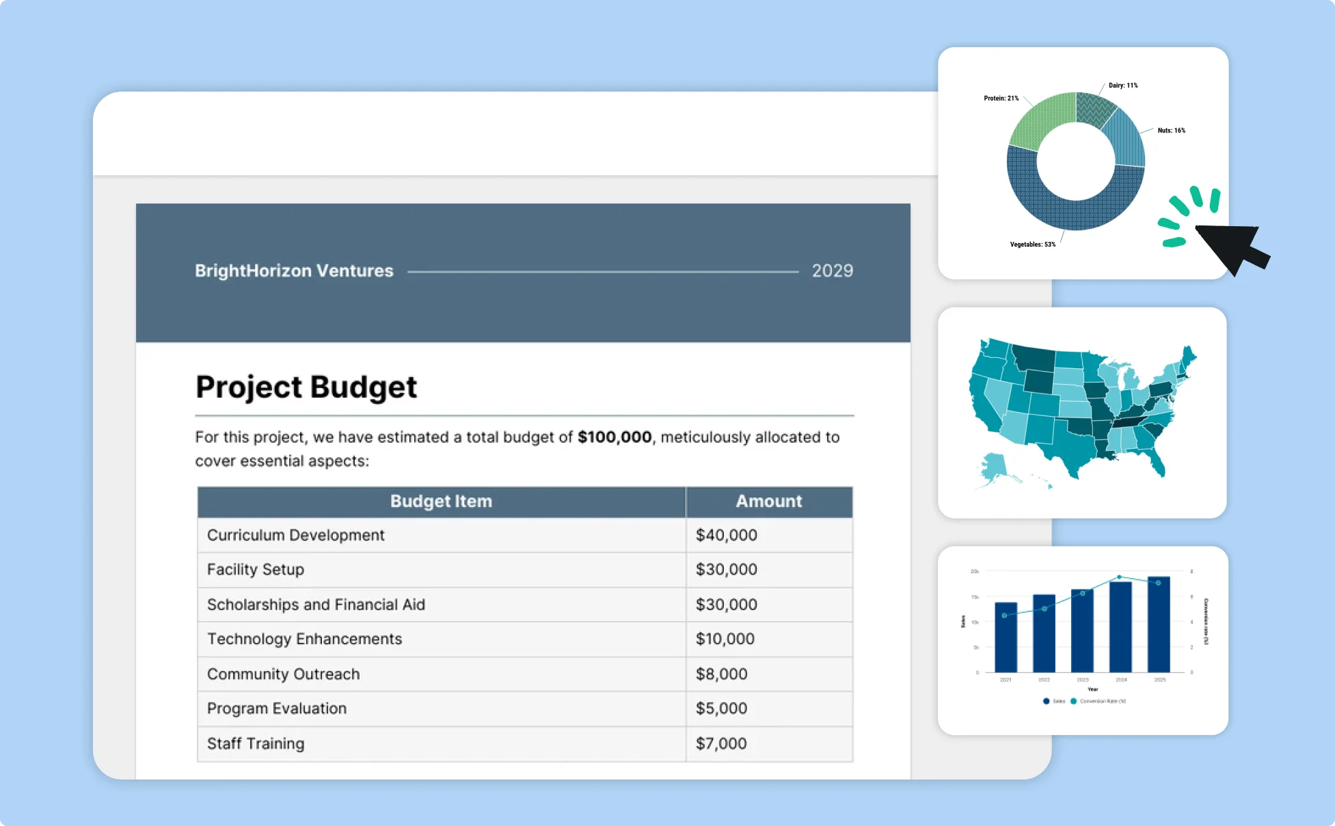
Task: Select the "Scholarships and Financial Aid" cell
Action: pos(441,604)
